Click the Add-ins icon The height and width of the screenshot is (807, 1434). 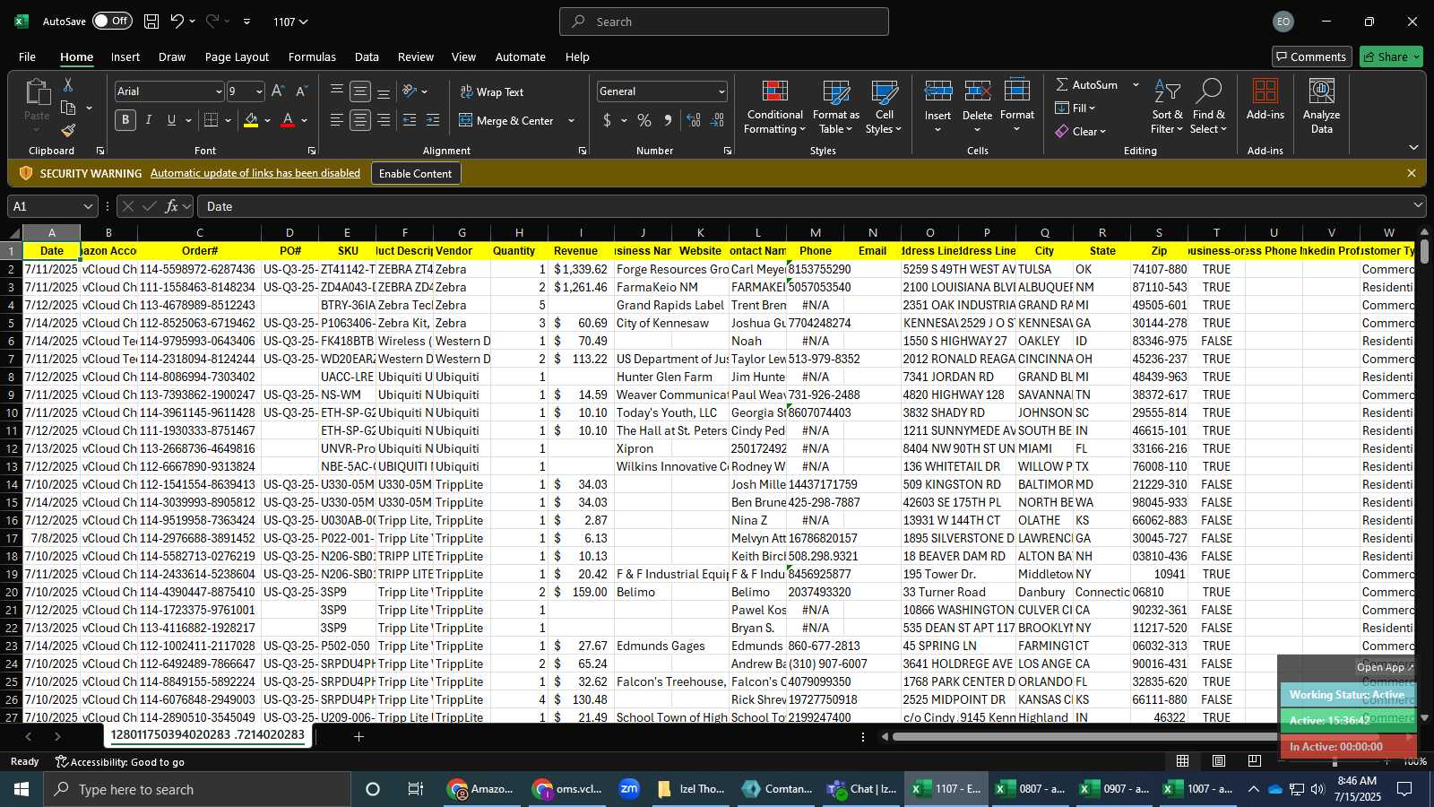(1266, 100)
